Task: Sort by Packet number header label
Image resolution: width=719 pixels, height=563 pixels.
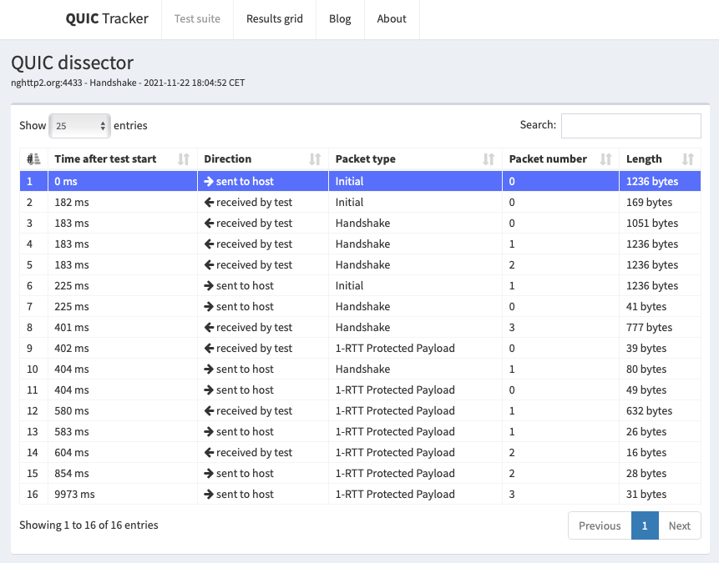Action: [x=548, y=159]
